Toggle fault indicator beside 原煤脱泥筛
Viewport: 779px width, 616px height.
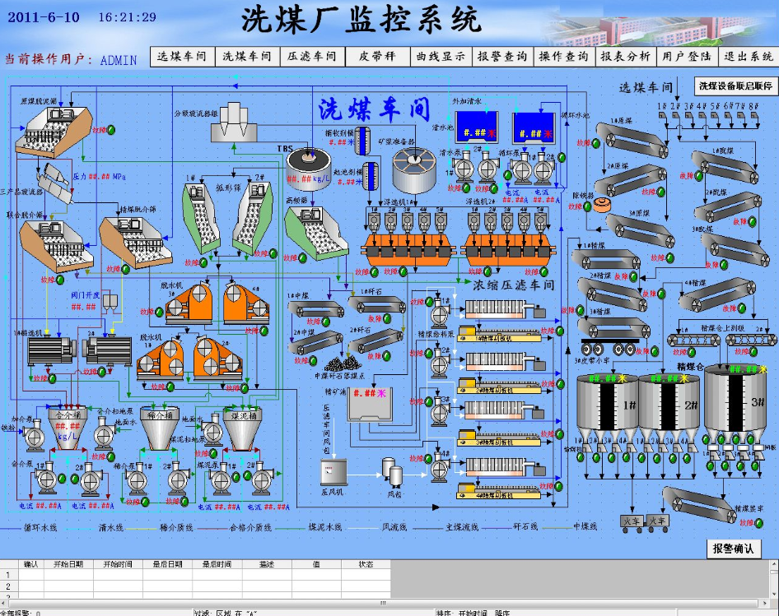pos(111,130)
